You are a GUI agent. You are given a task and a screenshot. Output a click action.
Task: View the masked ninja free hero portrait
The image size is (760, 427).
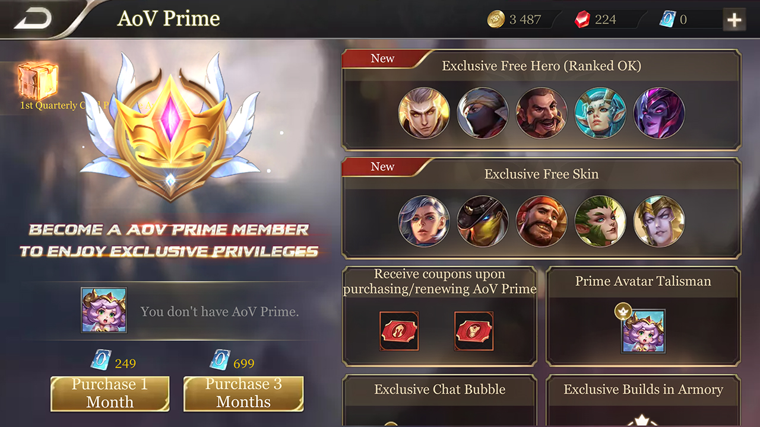483,113
